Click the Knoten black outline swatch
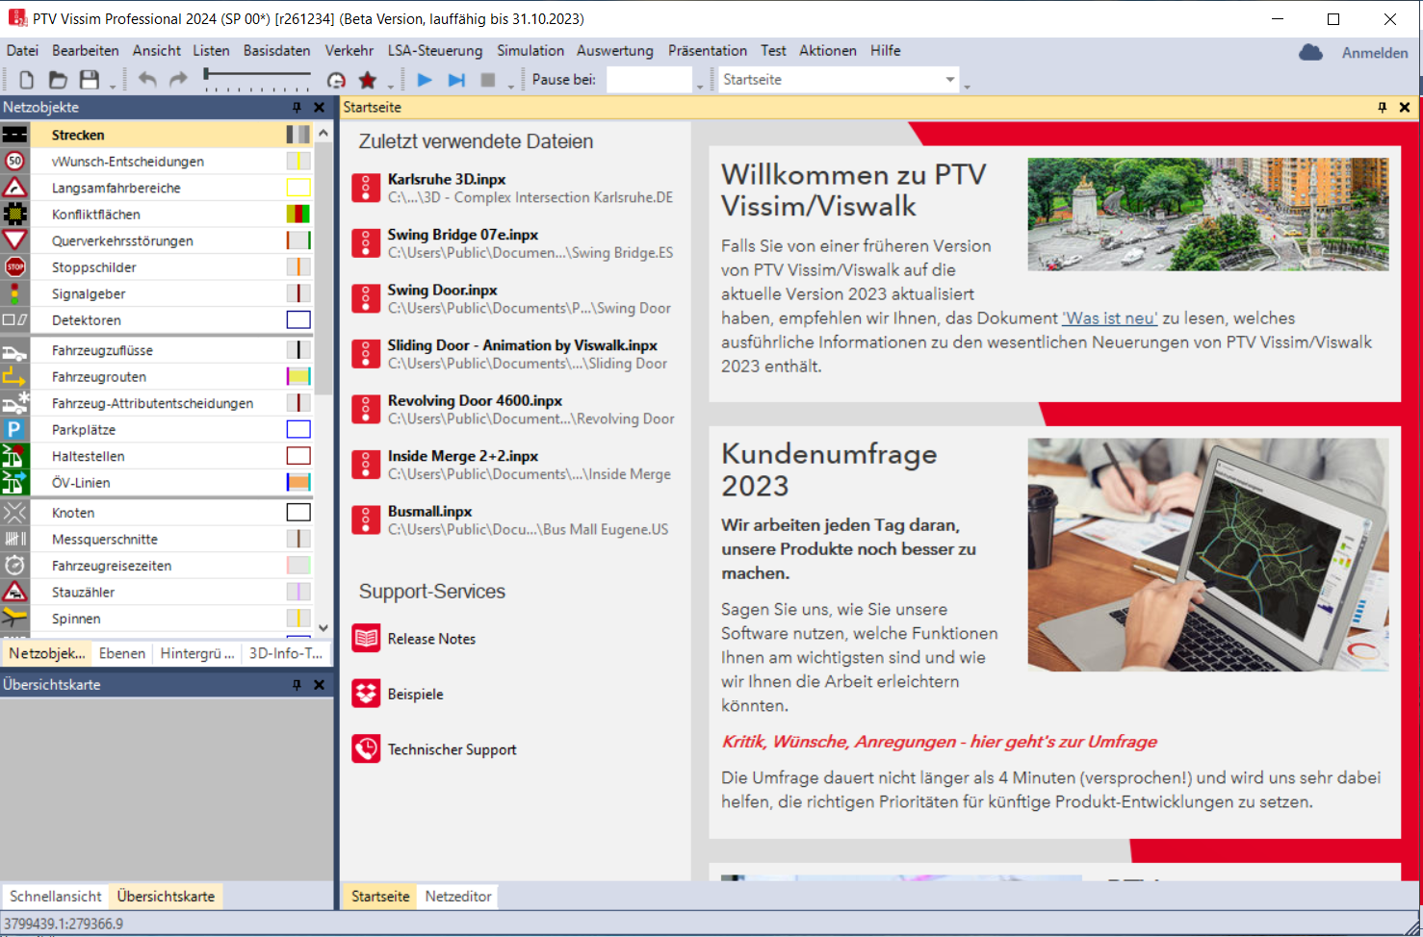The width and height of the screenshot is (1423, 937). (298, 513)
